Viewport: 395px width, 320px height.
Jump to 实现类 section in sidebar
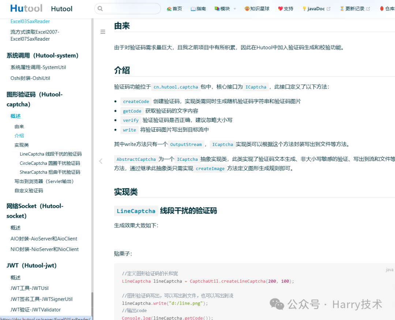click(x=22, y=145)
